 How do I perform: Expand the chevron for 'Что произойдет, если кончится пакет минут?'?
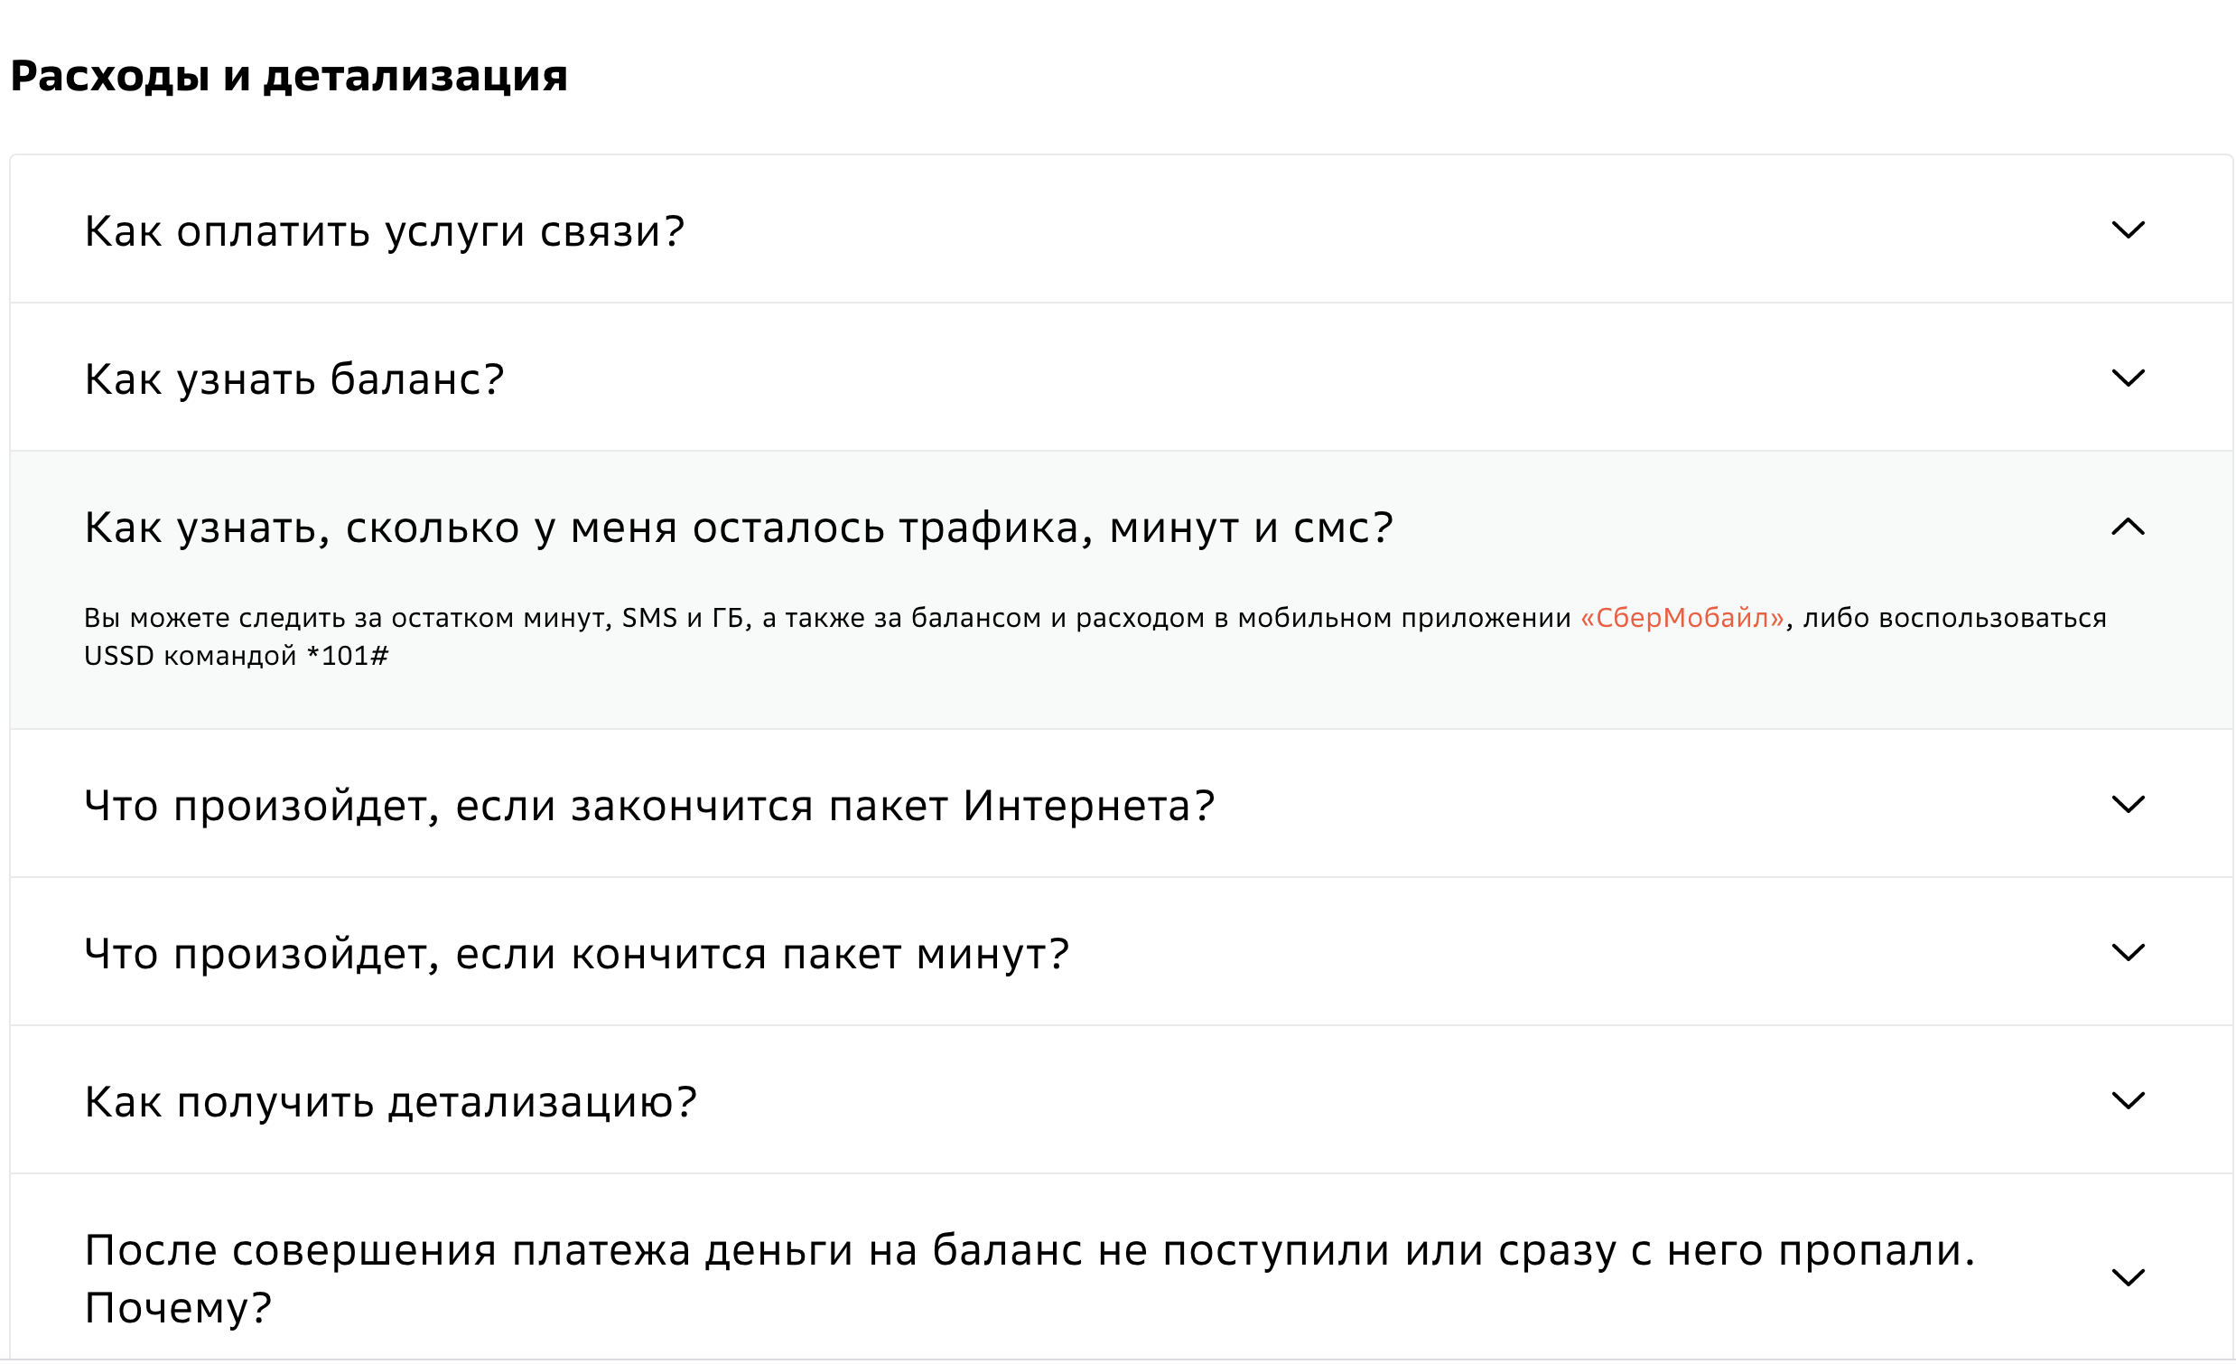pos(2127,952)
